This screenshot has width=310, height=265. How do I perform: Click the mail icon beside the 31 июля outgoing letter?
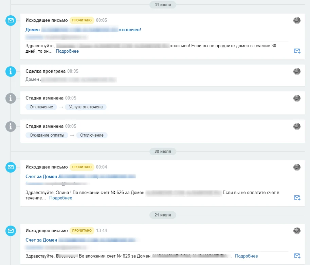[x=11, y=20]
